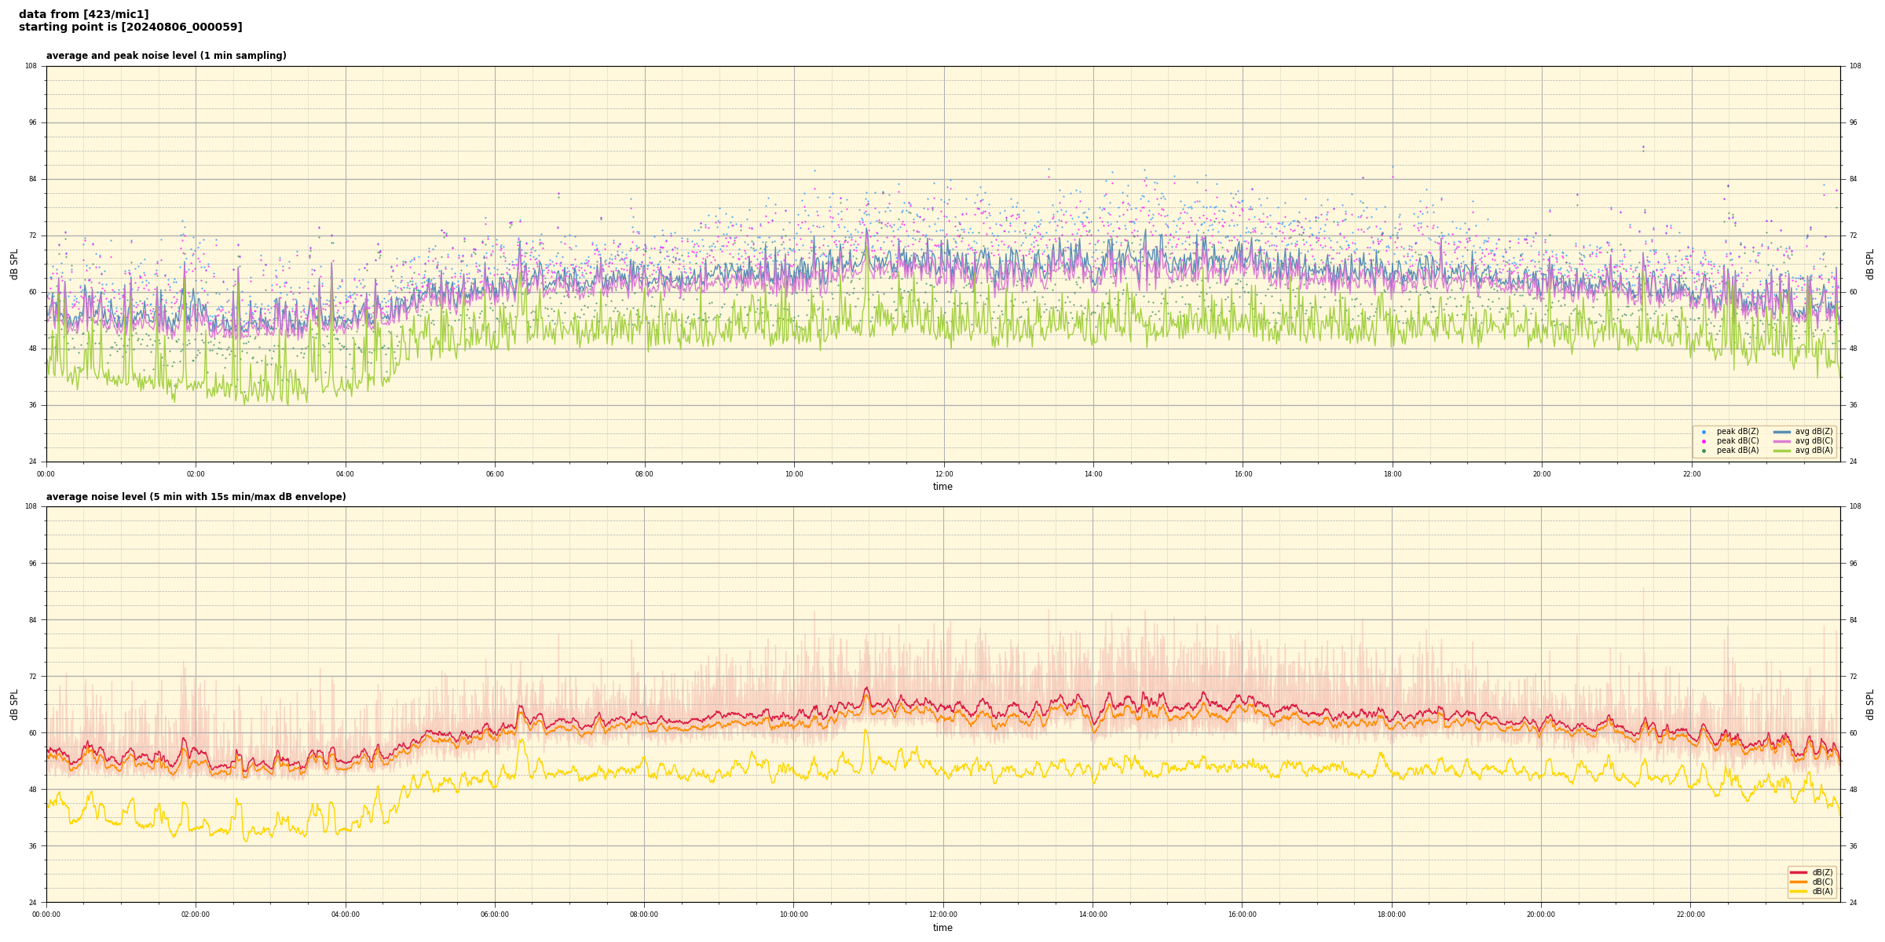Click the left 'dB SPL' label of bottom chart
This screenshot has height=942, width=1885.
point(14,704)
